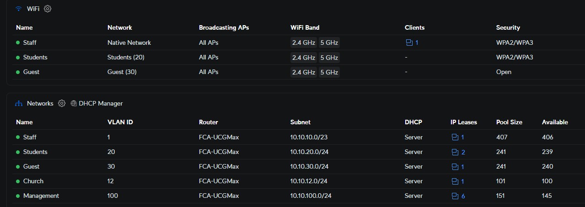Click the Staff WiFi 2.4 GHz badge
The width and height of the screenshot is (585, 207).
point(303,43)
